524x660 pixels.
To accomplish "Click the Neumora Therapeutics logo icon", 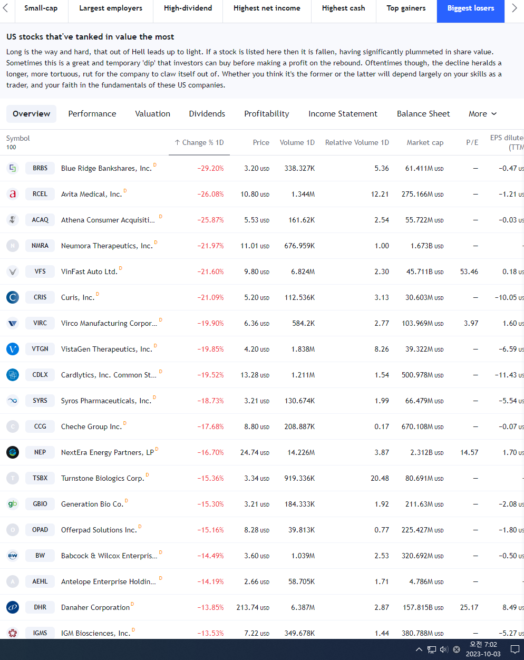I will (13, 246).
